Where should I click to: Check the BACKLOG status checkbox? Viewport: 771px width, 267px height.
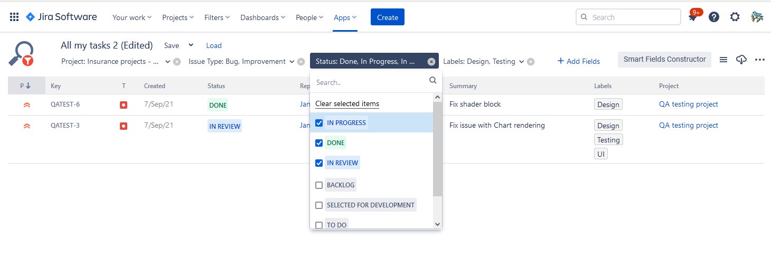tap(319, 185)
